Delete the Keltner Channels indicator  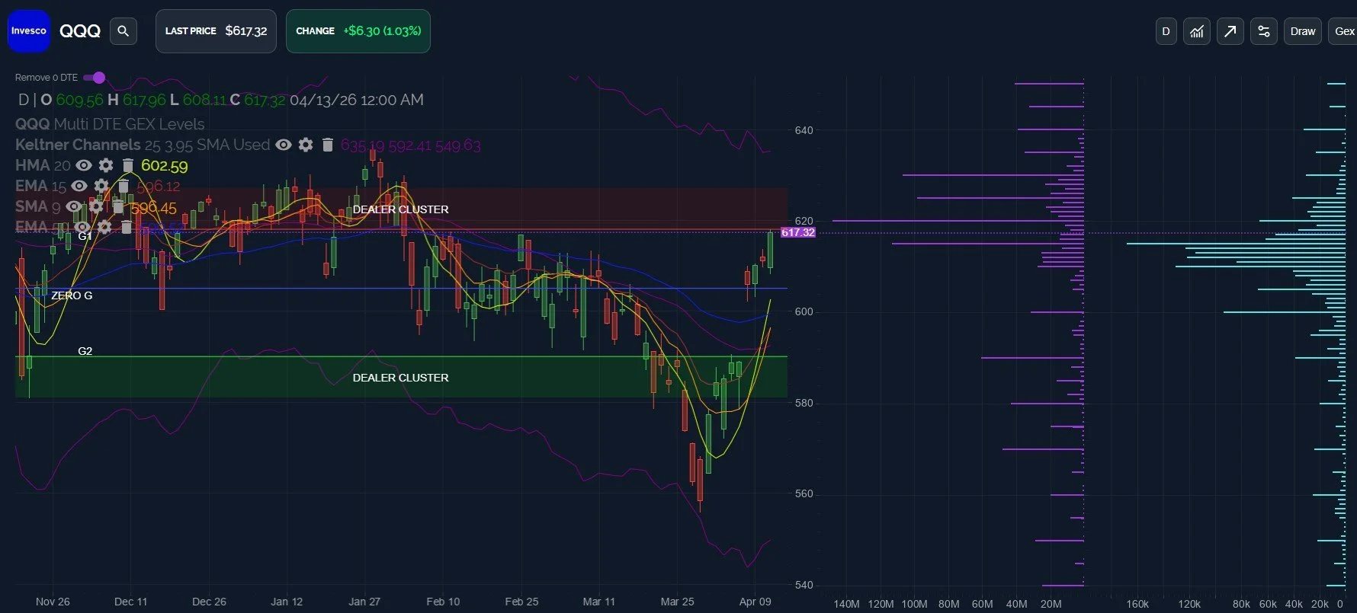point(328,145)
